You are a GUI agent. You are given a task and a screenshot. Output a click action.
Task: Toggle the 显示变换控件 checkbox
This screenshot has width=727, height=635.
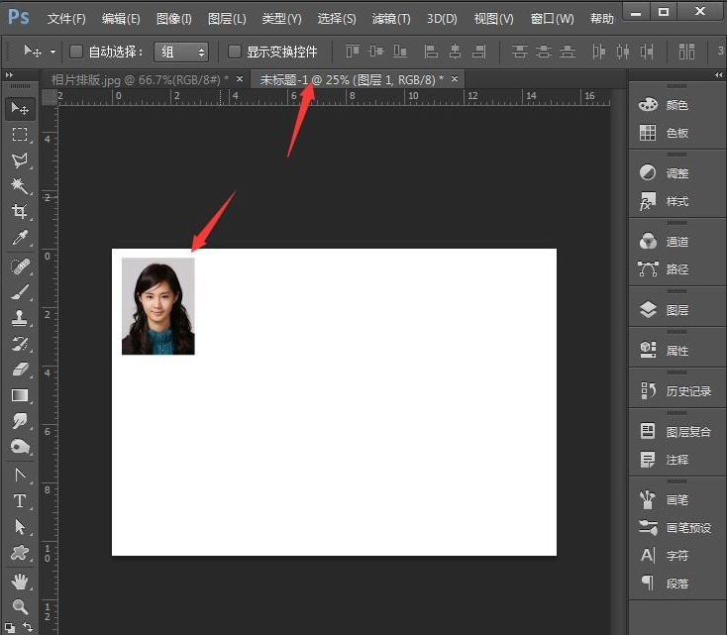click(x=235, y=52)
